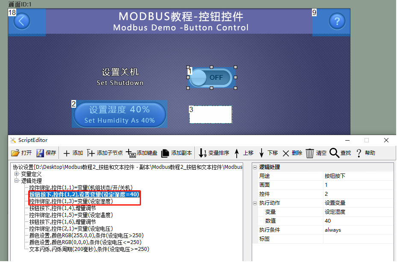Click the 打开 open folder icon
The width and height of the screenshot is (397, 262).
(15, 153)
